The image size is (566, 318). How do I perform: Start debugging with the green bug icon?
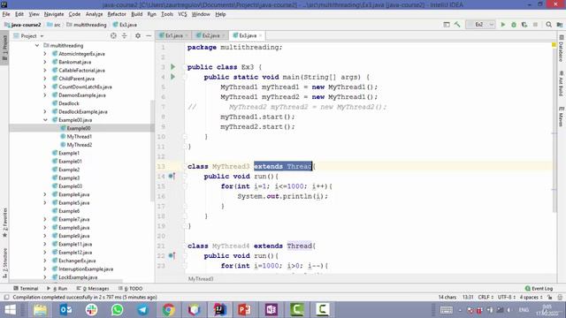pos(514,25)
